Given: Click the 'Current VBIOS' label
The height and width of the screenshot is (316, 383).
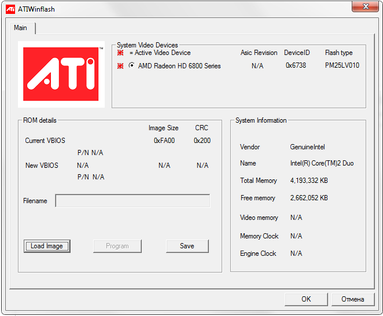Looking at the screenshot, I should pyautogui.click(x=45, y=141).
